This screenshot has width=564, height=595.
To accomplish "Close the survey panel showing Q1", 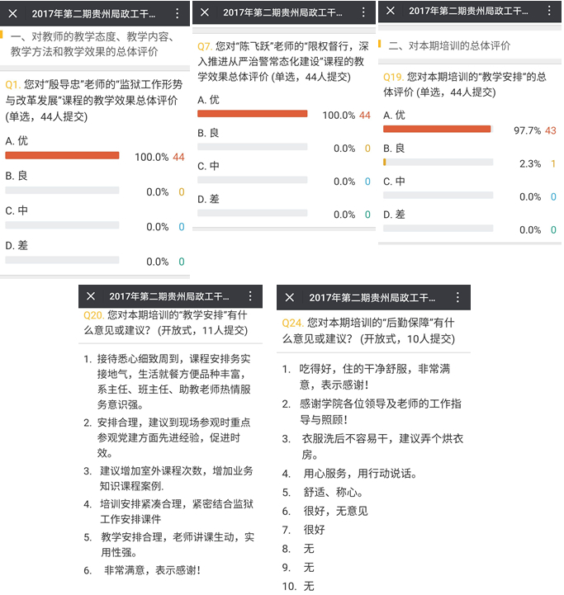I will pyautogui.click(x=14, y=14).
